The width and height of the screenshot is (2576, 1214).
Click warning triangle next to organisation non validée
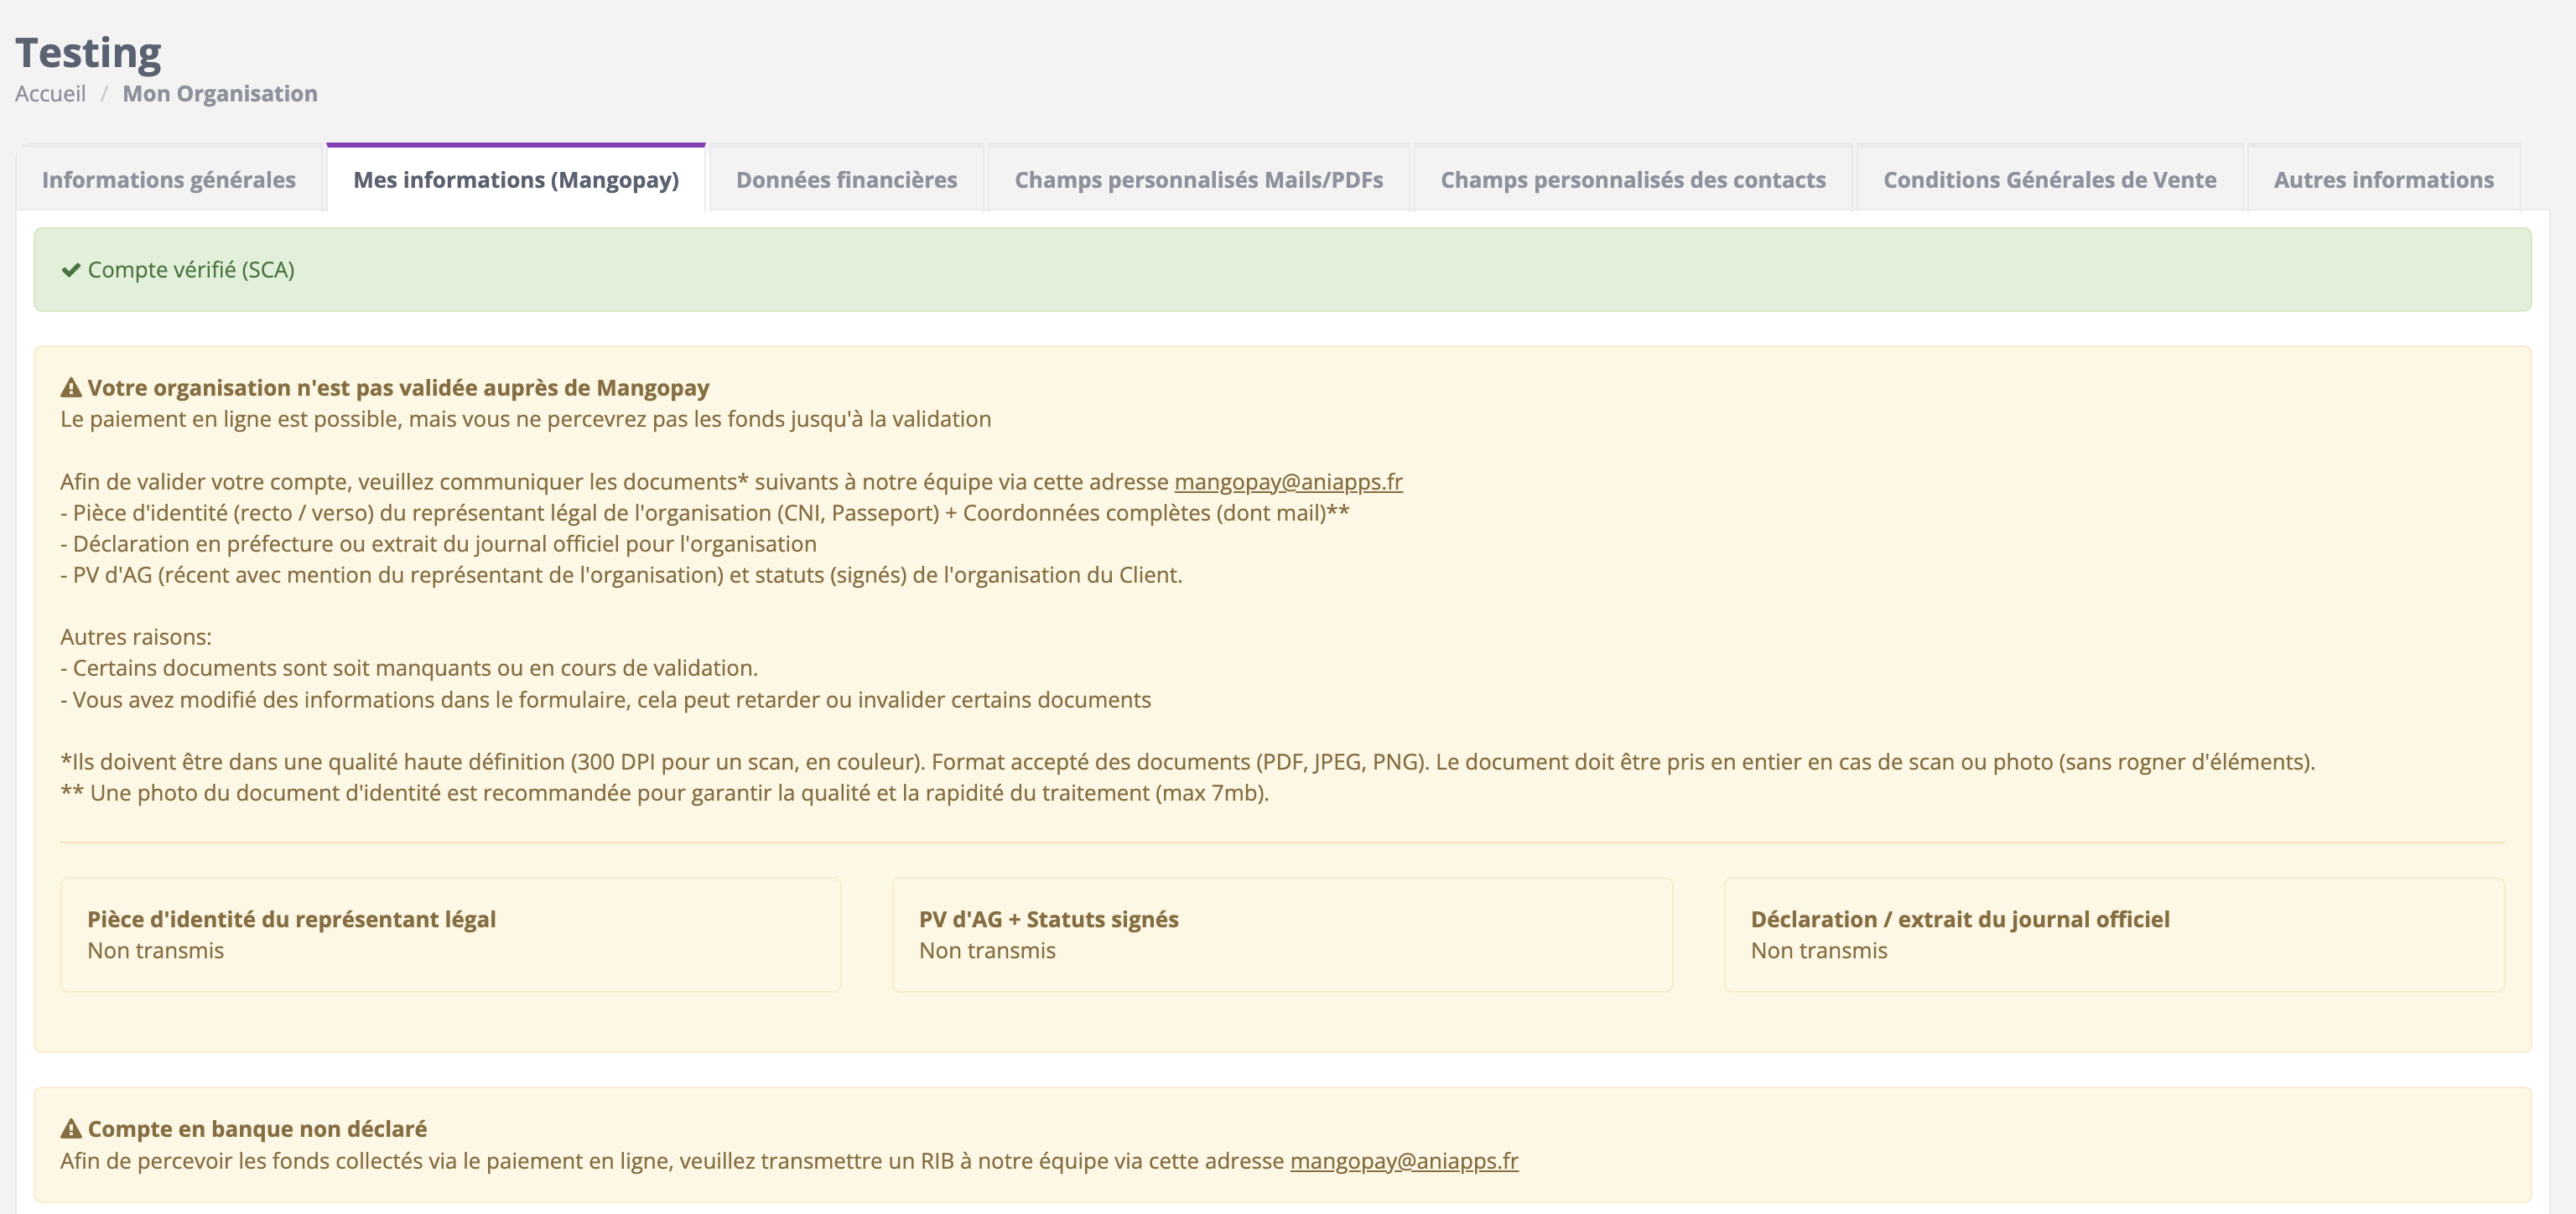tap(71, 388)
